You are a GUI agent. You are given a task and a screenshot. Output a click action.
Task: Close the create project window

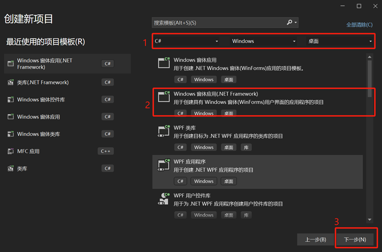(x=375, y=6)
